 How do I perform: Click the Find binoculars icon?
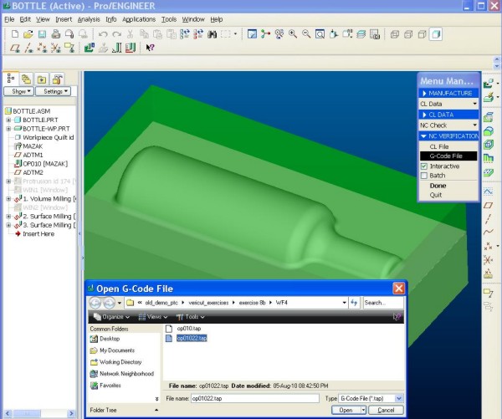click(212, 34)
